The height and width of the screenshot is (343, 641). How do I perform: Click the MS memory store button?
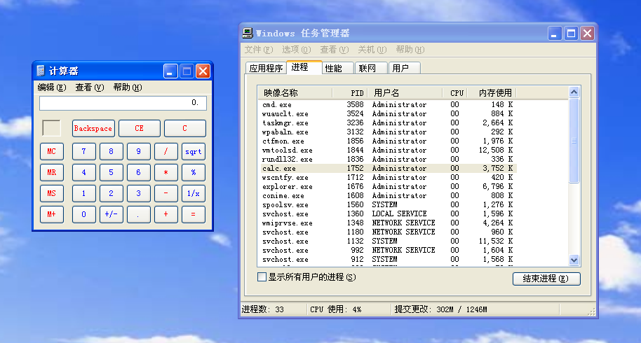tap(52, 193)
